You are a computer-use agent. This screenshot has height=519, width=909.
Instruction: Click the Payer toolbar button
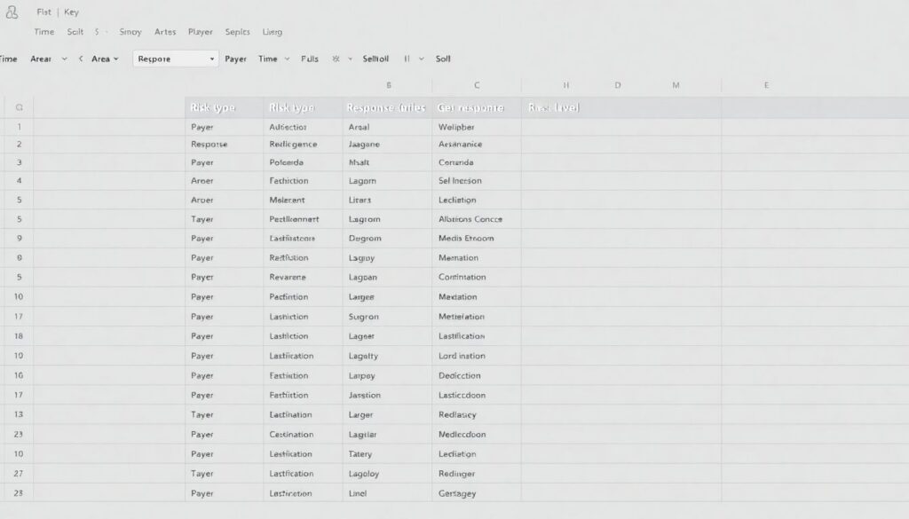coord(236,59)
